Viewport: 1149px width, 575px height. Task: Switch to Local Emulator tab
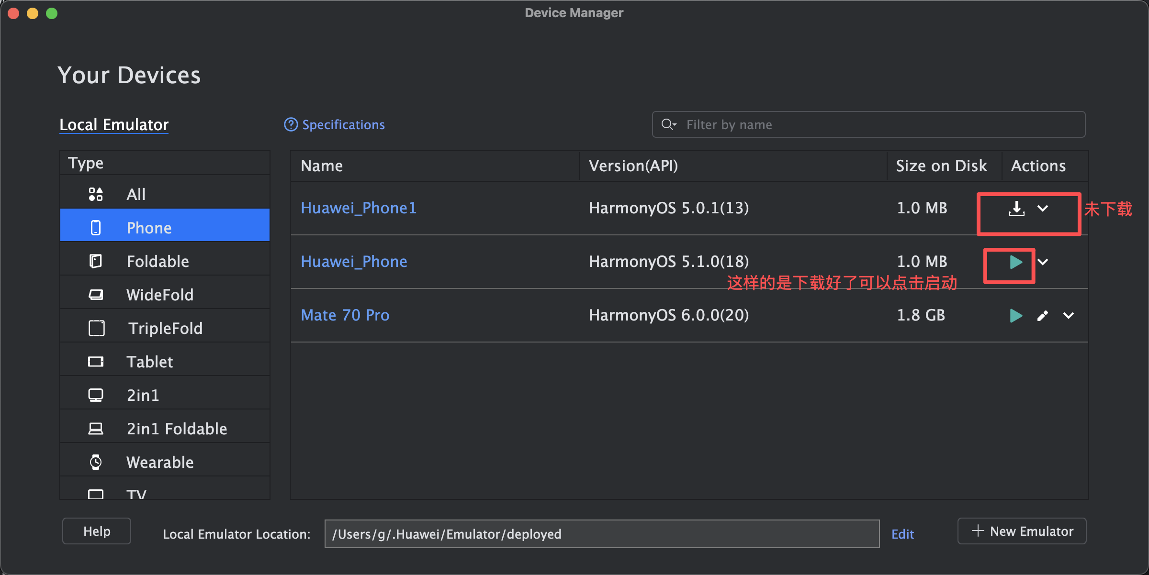[114, 125]
